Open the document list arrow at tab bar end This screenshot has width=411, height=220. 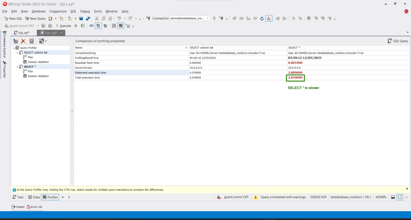[408, 32]
